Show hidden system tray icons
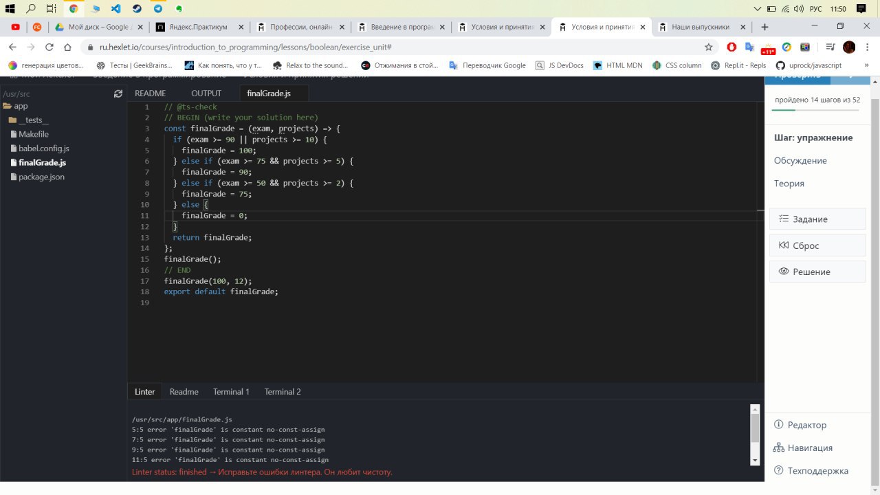This screenshot has height=495, width=880. (x=758, y=9)
